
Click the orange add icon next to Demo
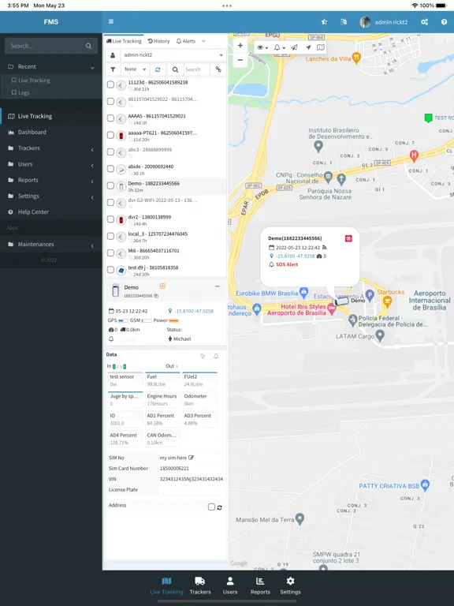162,286
